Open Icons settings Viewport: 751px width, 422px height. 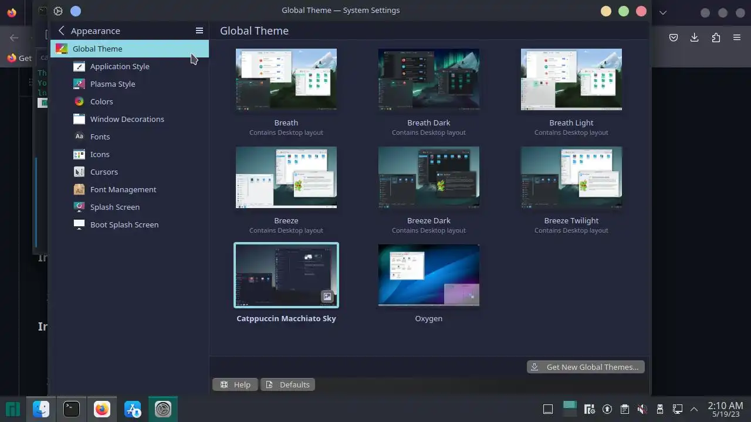(x=130, y=154)
